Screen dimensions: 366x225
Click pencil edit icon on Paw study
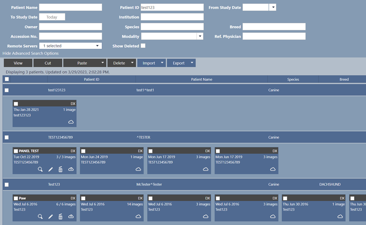[x=50, y=217]
